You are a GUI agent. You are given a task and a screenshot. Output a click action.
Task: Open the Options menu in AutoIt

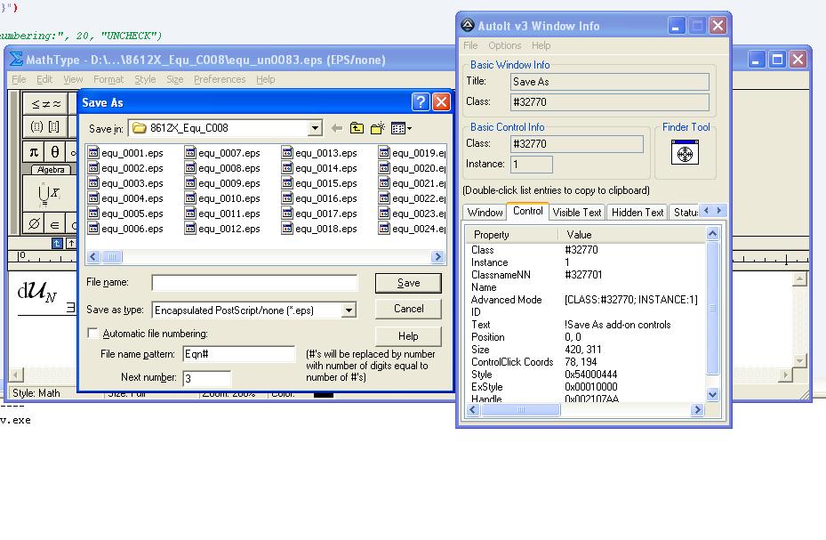(504, 45)
